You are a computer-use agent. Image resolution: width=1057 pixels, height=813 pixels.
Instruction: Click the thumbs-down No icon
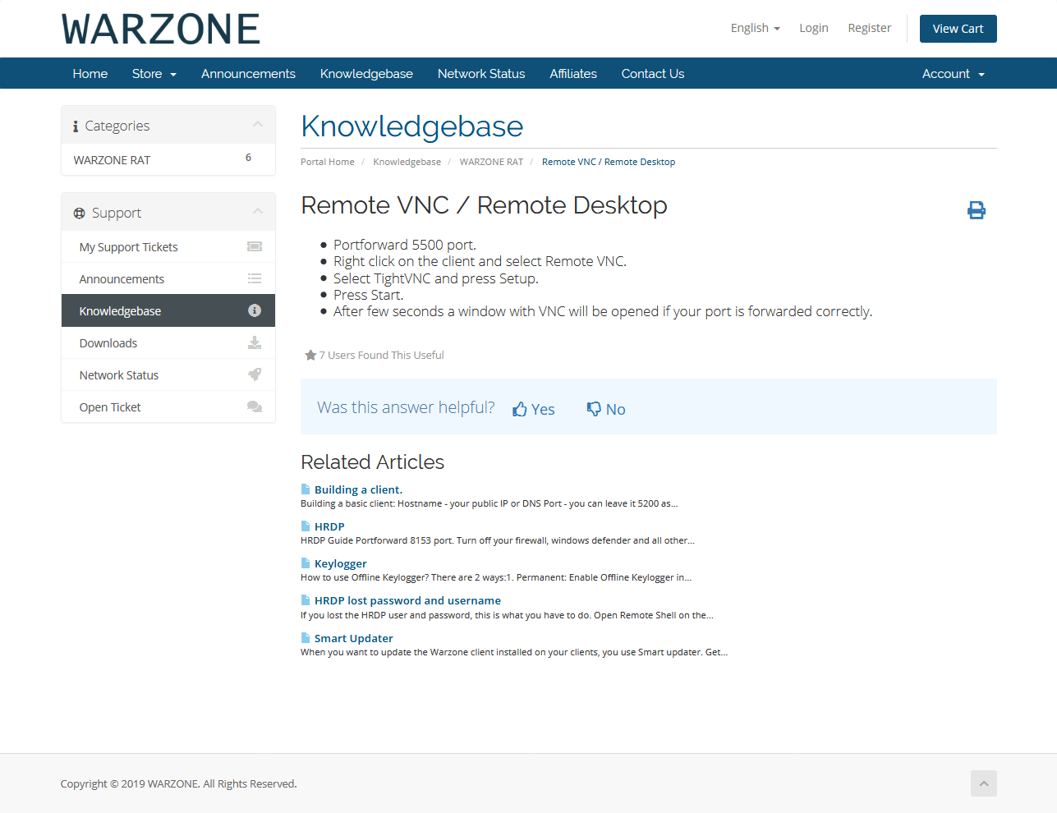[594, 409]
